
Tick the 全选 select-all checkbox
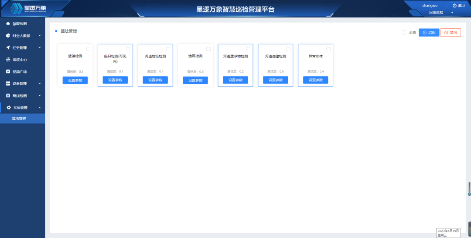pos(404,33)
